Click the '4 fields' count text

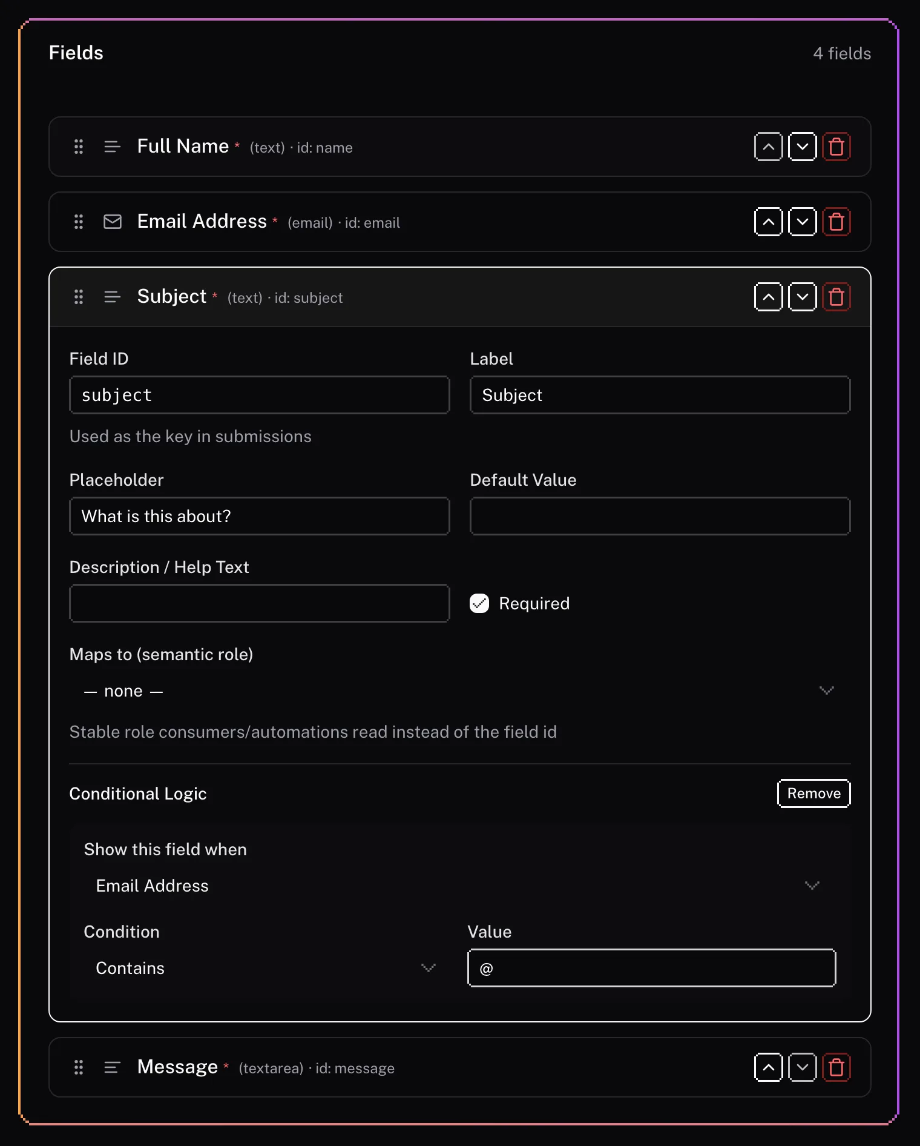pos(842,53)
